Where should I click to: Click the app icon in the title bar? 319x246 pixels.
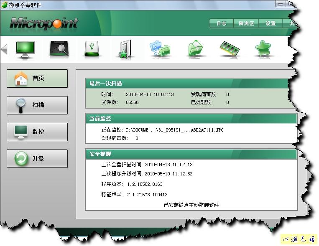click(x=4, y=5)
